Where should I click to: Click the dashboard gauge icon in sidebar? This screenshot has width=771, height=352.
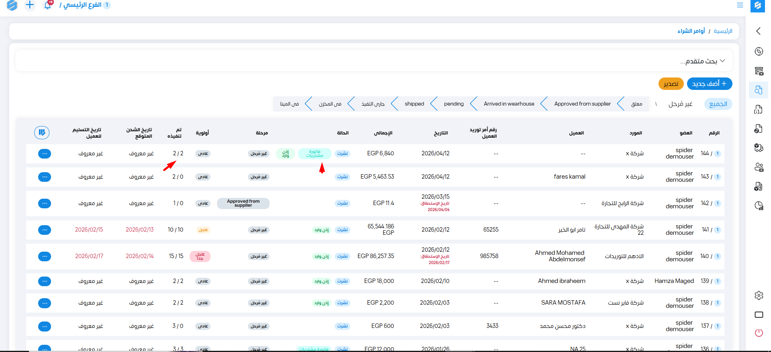tap(759, 51)
